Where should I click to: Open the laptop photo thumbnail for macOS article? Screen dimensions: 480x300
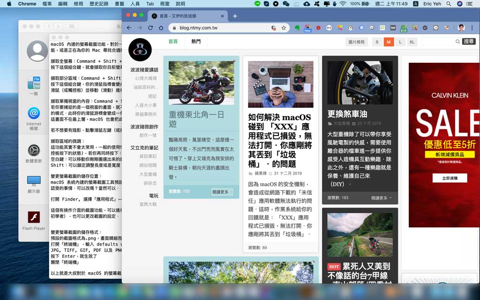click(x=280, y=84)
